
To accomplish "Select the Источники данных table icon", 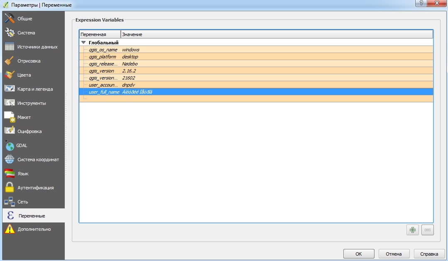I will 10,47.
